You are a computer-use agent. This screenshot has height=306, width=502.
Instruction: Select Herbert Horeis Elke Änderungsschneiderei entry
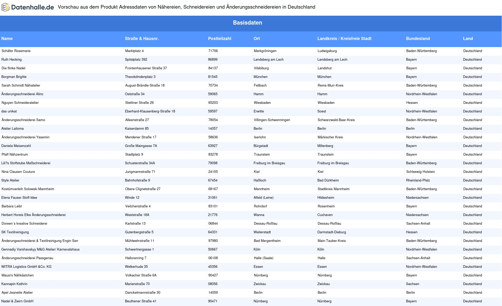(x=33, y=215)
